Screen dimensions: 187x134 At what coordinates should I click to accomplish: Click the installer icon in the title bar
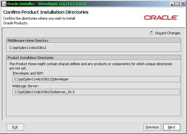pos(4,4)
